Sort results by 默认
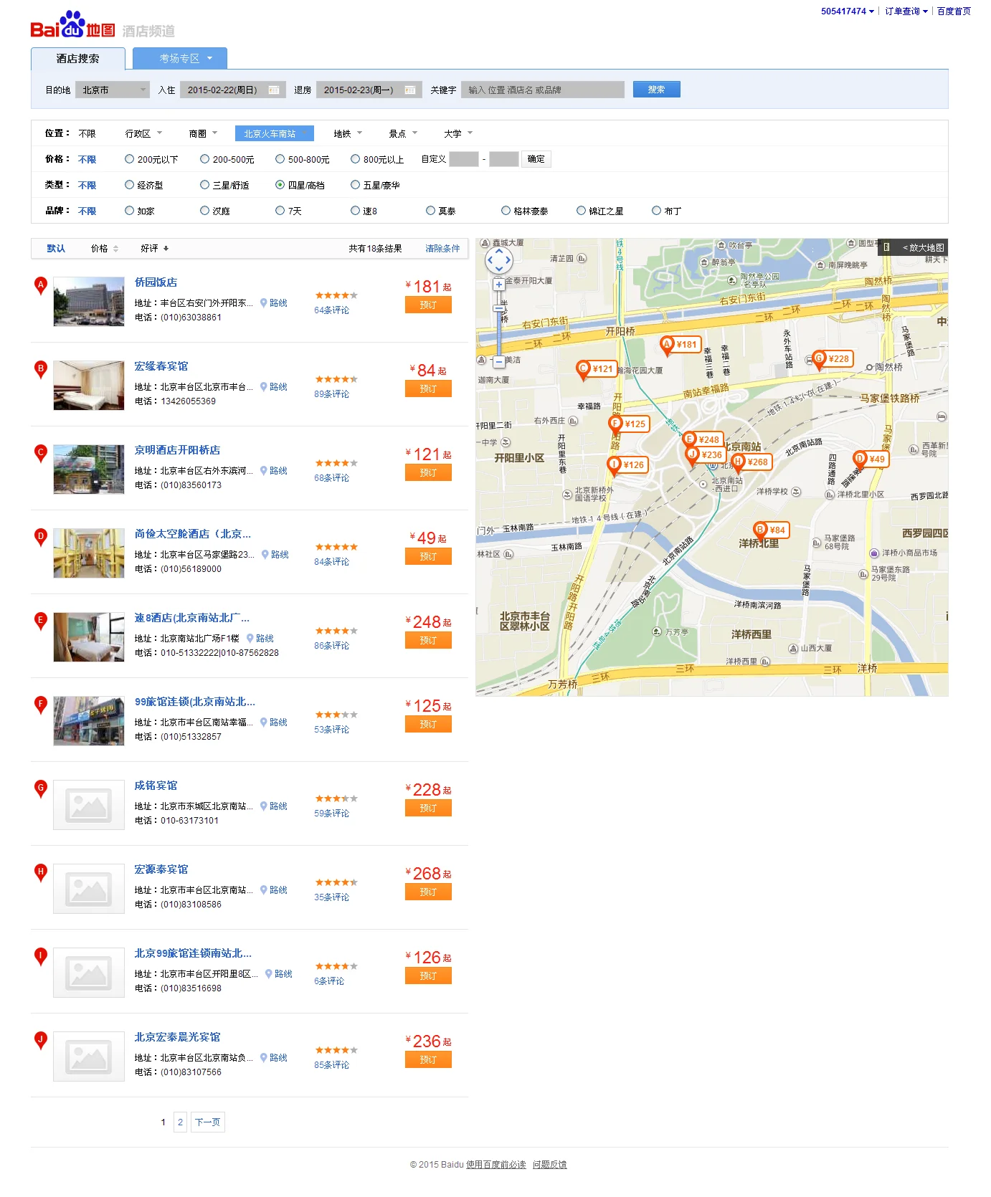991x1197 pixels. (x=56, y=249)
